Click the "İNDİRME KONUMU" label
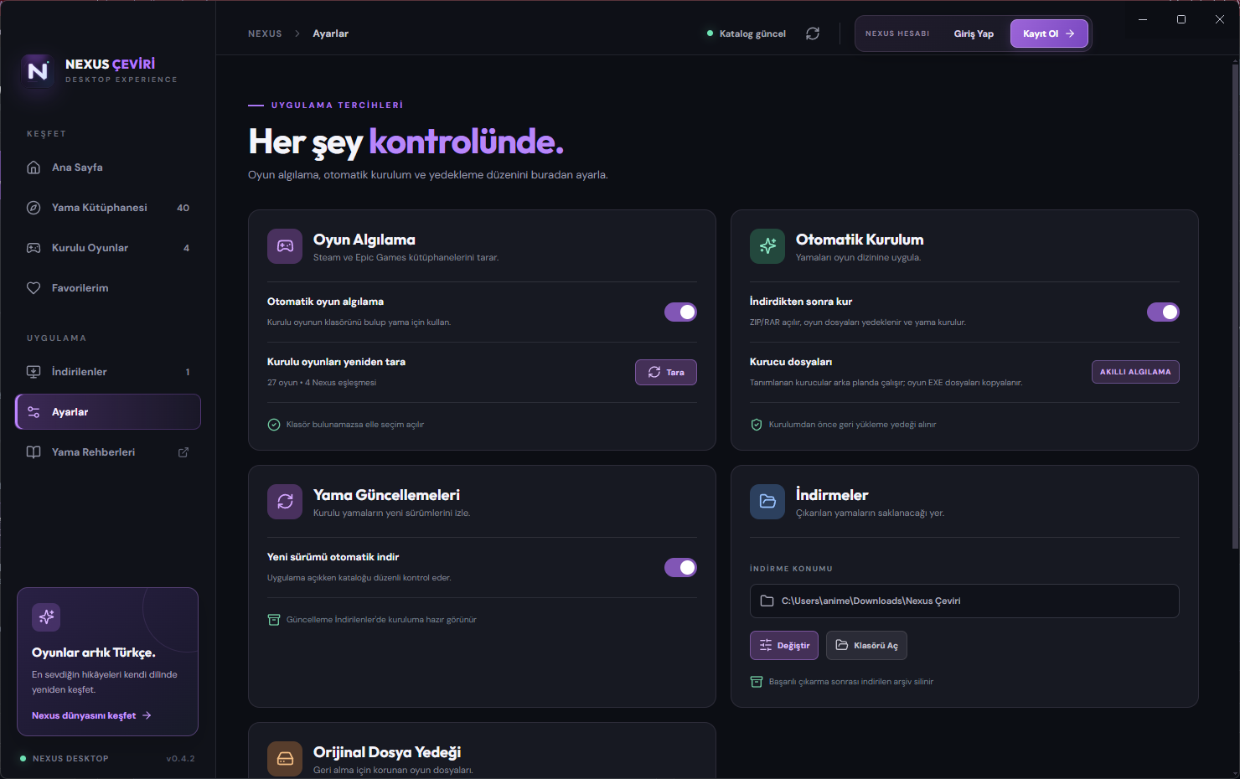The width and height of the screenshot is (1240, 779). point(791,569)
